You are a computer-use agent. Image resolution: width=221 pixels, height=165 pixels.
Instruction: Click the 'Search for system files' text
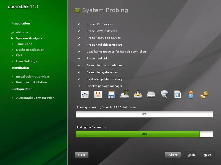tap(102, 72)
